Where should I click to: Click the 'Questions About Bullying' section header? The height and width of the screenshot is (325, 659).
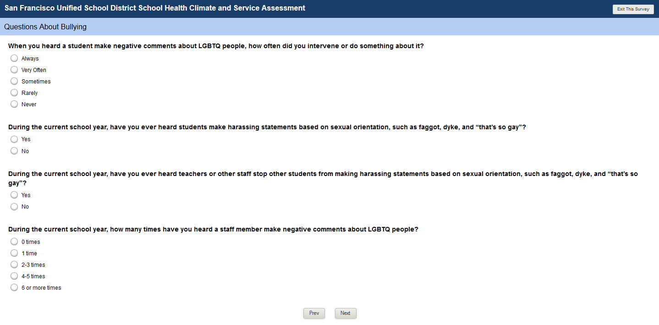click(45, 27)
